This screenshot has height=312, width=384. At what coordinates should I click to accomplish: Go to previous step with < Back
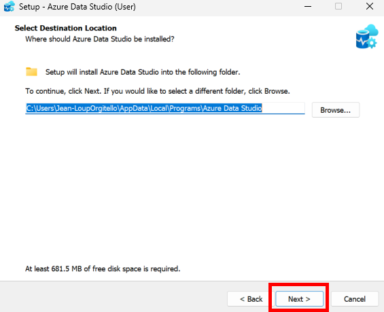coord(251,299)
